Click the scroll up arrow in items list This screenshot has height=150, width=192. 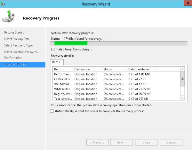point(182,69)
